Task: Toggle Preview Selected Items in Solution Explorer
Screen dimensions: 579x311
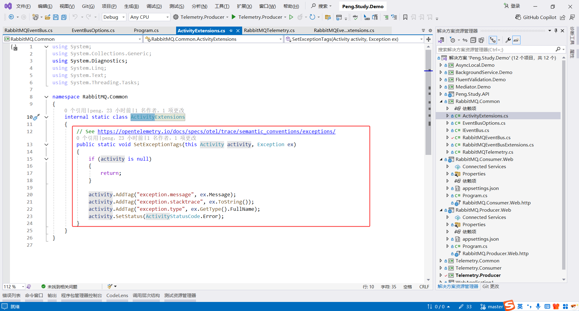Action: pos(516,40)
